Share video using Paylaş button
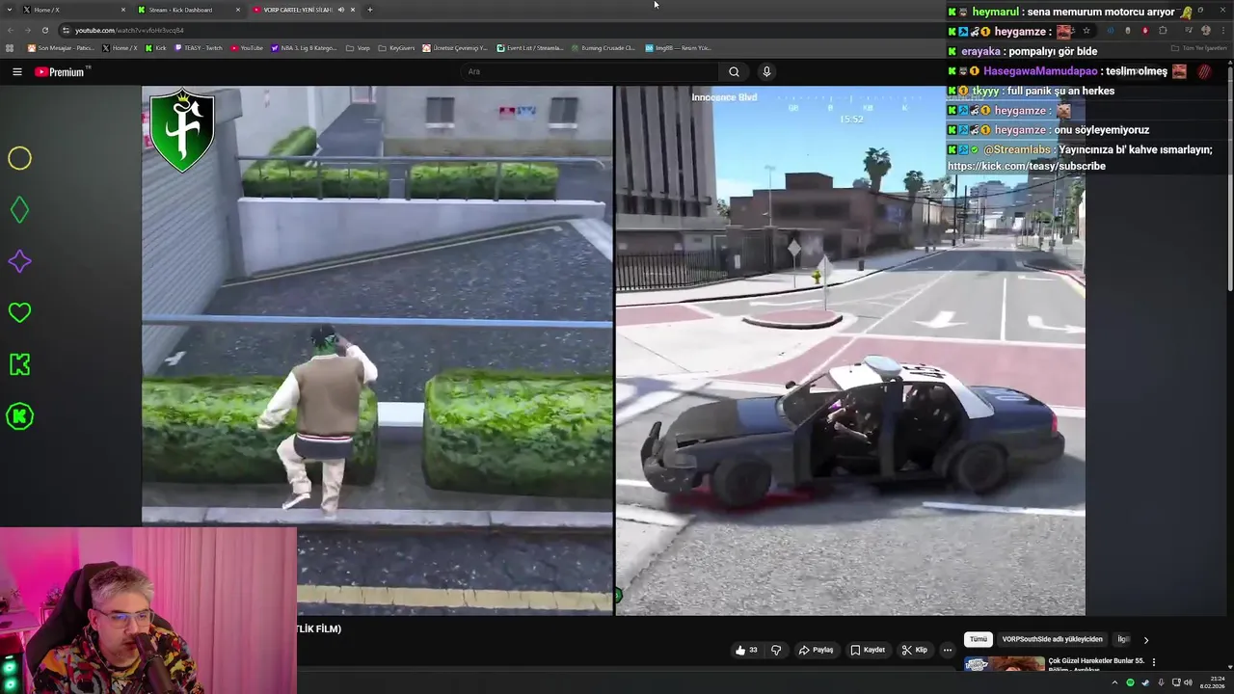Viewport: 1234px width, 694px height. 816,650
